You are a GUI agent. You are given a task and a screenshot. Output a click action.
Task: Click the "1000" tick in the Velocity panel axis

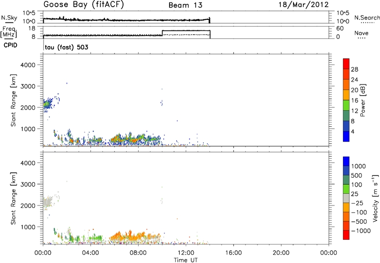pyautogui.click(x=28, y=227)
